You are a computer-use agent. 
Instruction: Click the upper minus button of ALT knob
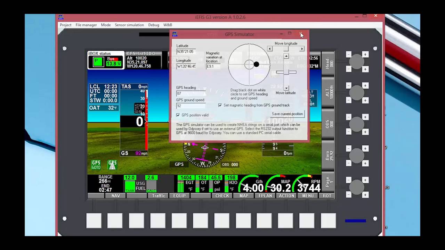348,85
